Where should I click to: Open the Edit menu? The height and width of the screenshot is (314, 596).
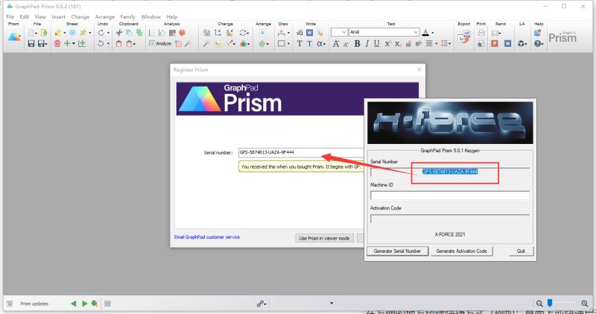(x=25, y=16)
